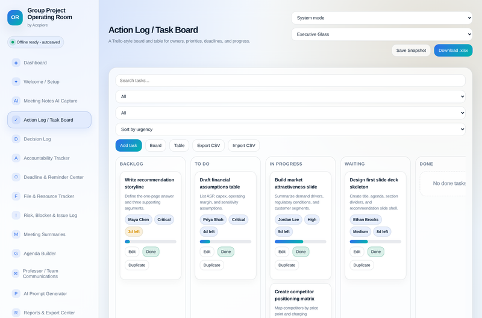Image resolution: width=482 pixels, height=318 pixels.
Task: Open the second All filter dropdown
Action: pyautogui.click(x=290, y=113)
